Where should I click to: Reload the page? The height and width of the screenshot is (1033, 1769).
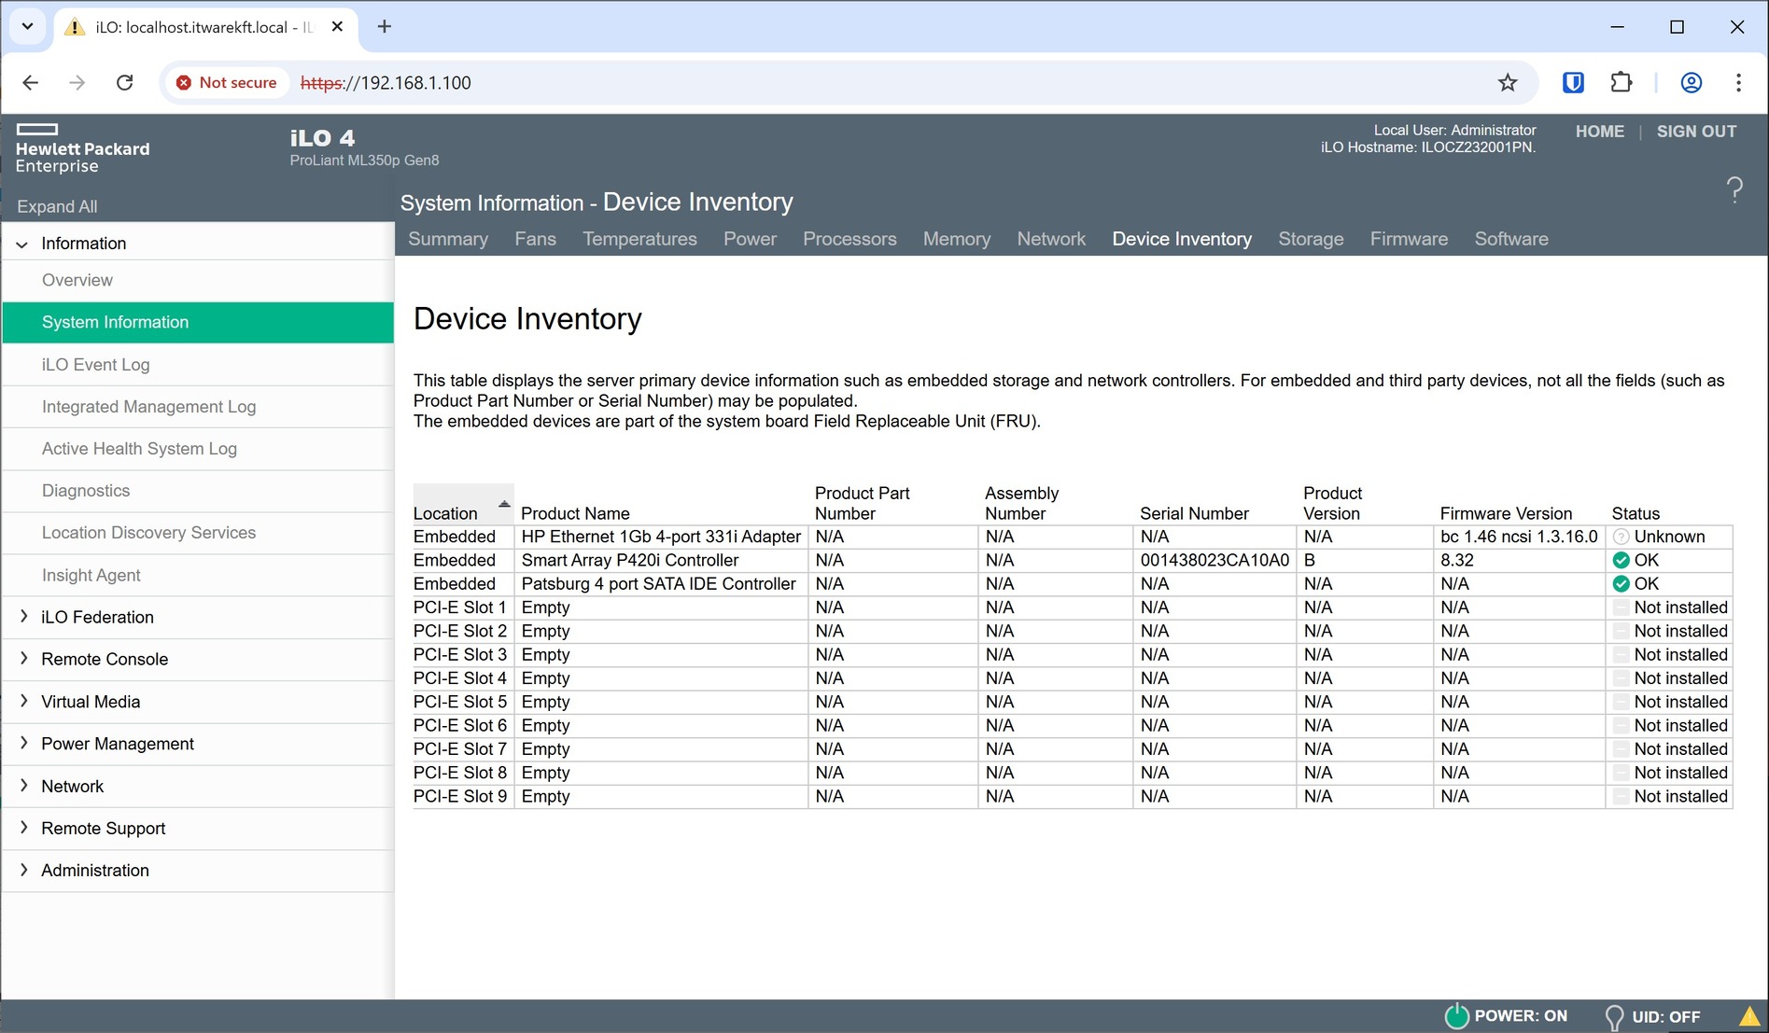pos(124,83)
